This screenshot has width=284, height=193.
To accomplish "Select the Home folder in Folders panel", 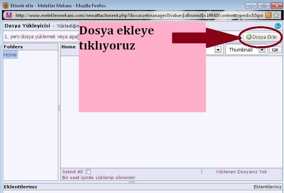I will [x=10, y=55].
